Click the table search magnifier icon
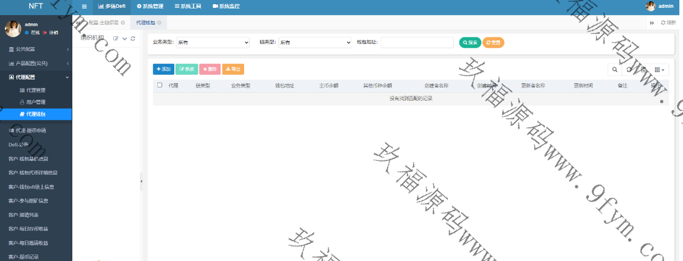683x261 pixels. pyautogui.click(x=614, y=69)
